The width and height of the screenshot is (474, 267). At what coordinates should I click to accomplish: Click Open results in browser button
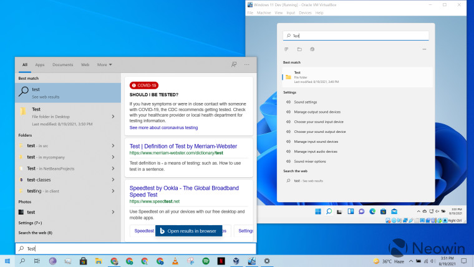[x=188, y=231]
